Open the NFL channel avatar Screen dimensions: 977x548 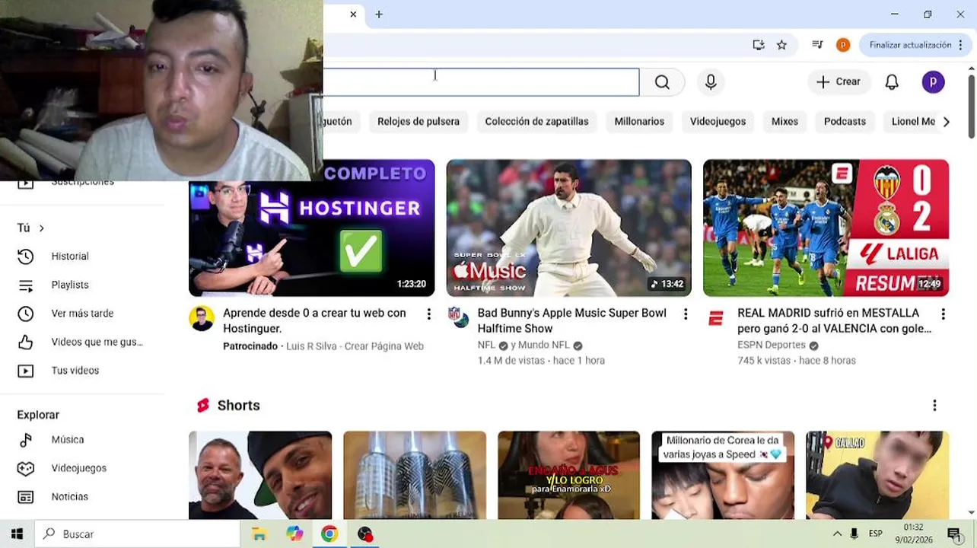(459, 317)
